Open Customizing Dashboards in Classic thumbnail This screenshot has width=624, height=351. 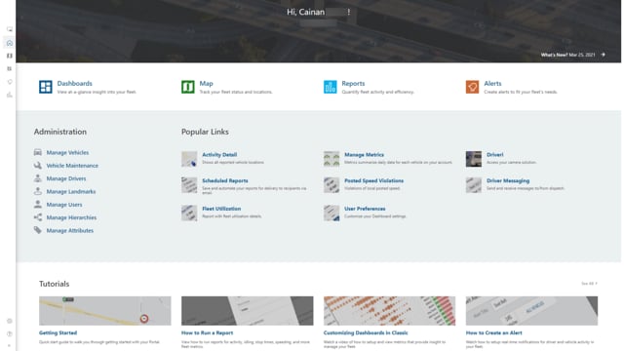coord(389,310)
